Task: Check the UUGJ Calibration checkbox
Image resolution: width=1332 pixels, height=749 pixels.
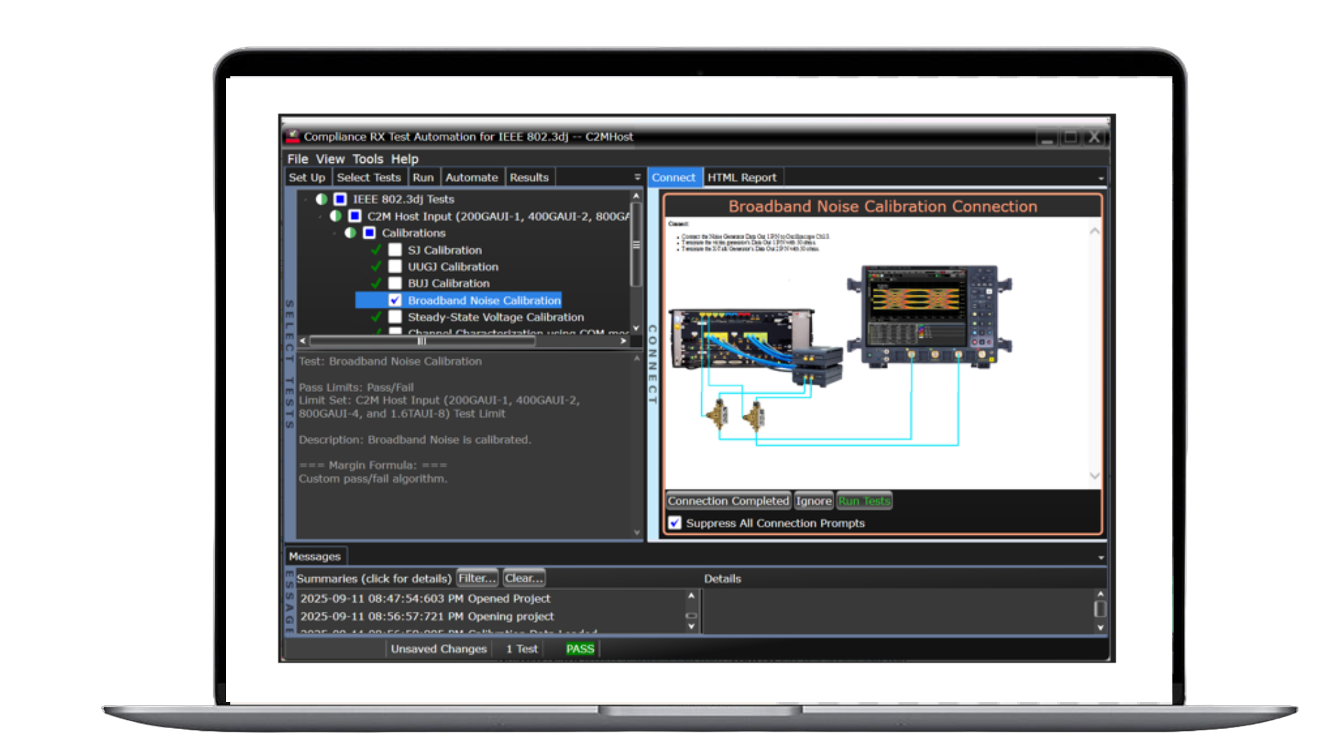Action: click(395, 266)
